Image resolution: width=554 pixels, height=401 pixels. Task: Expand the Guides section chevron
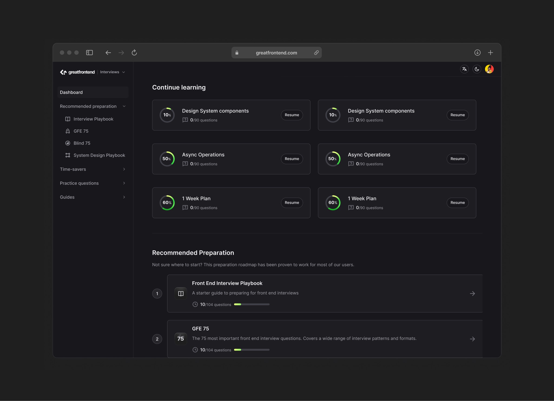click(124, 197)
